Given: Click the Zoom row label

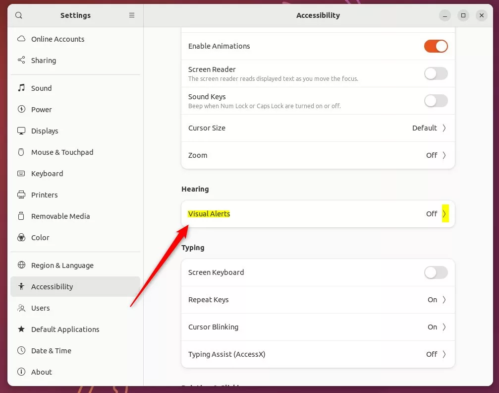Looking at the screenshot, I should pyautogui.click(x=198, y=155).
